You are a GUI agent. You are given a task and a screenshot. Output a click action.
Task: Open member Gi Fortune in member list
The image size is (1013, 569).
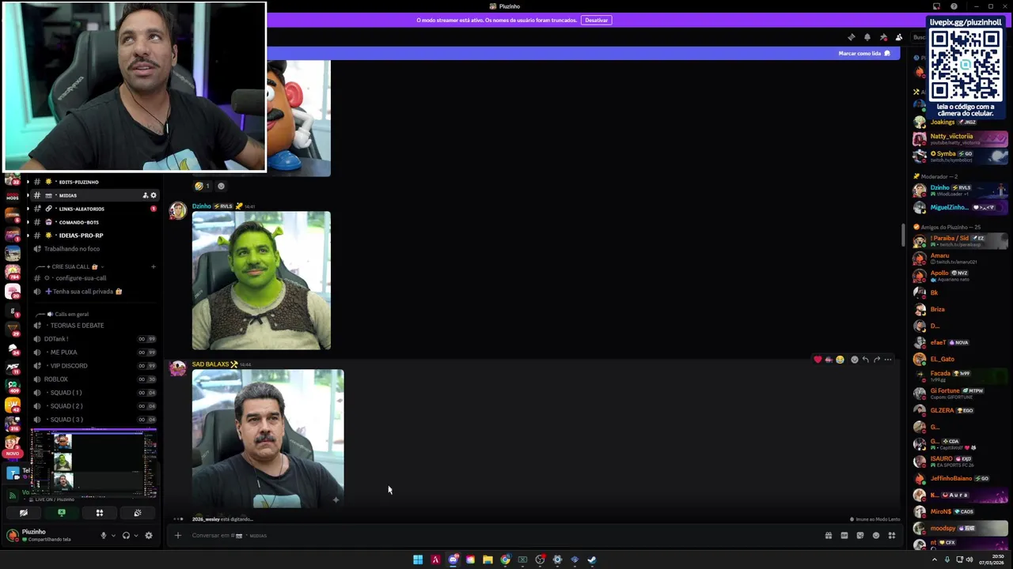[x=961, y=393]
